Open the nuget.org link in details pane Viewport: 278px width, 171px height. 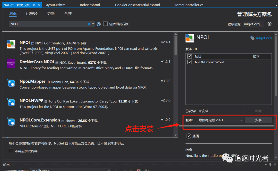[264, 38]
